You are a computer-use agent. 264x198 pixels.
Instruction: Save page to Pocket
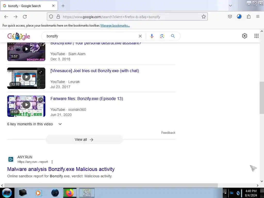(x=230, y=17)
